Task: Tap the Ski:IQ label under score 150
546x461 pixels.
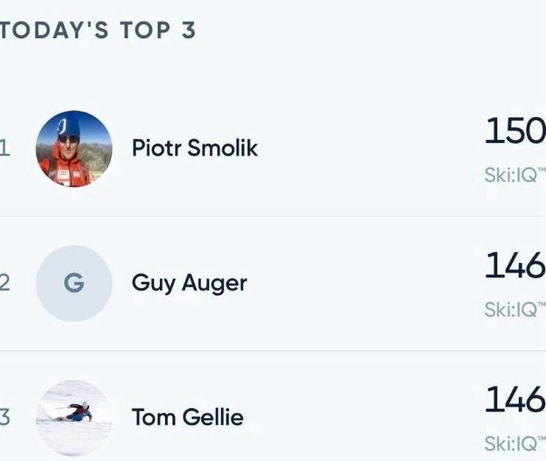Action: (515, 175)
